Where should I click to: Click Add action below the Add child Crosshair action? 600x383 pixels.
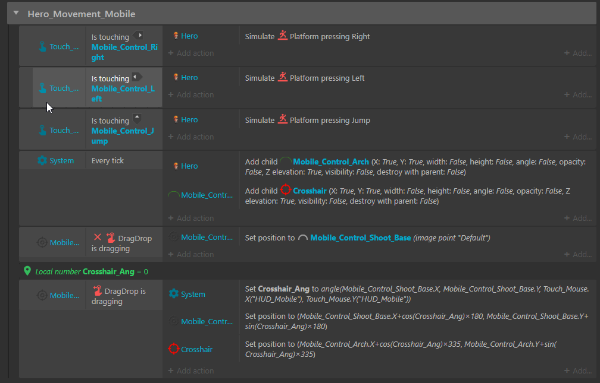point(191,218)
